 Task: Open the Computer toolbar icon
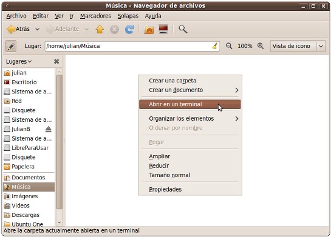(x=163, y=29)
